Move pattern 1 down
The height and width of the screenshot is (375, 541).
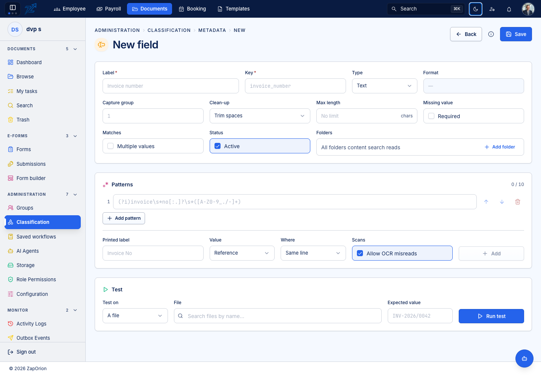pyautogui.click(x=502, y=202)
